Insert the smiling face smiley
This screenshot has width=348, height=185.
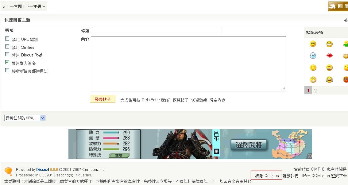point(313,44)
